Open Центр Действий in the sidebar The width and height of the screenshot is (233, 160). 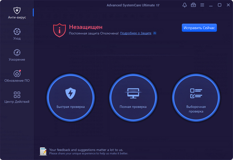[17, 97]
